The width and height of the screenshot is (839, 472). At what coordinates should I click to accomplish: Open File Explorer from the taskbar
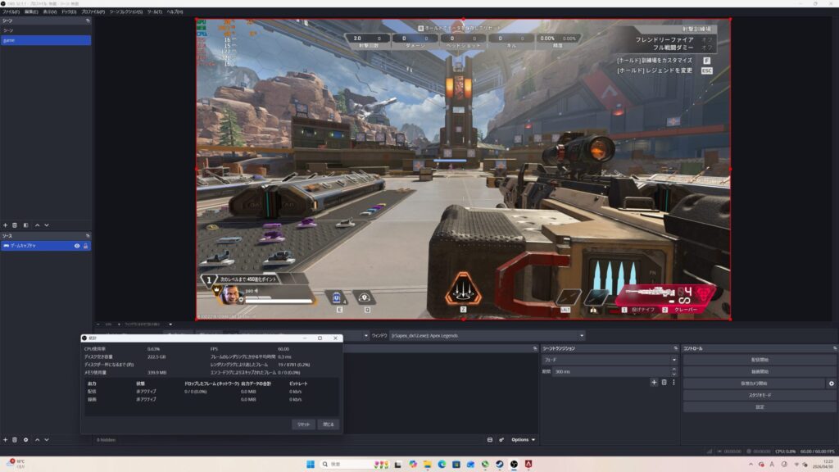[427, 464]
